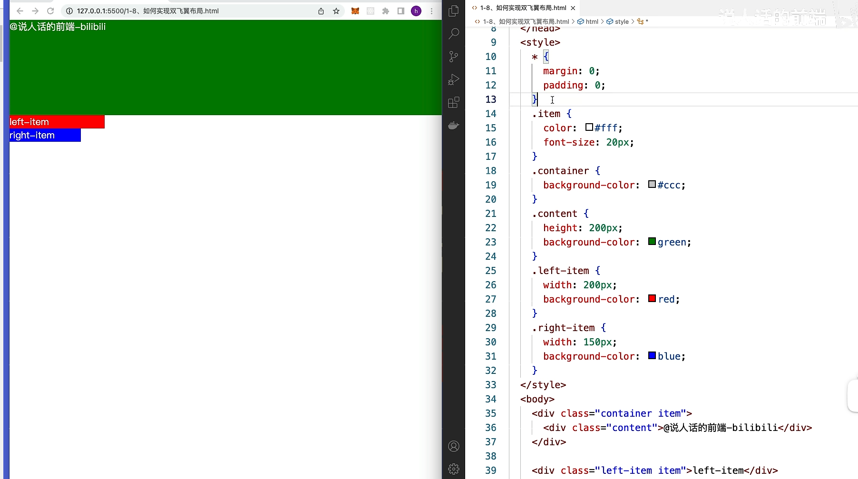The width and height of the screenshot is (858, 479).
Task: Focus the browser address bar URL
Action: [148, 11]
